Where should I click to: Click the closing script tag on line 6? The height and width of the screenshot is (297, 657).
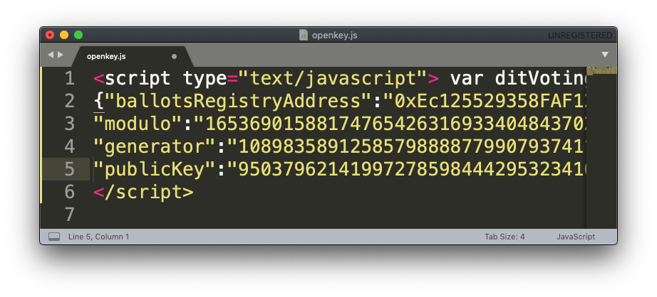(x=143, y=192)
